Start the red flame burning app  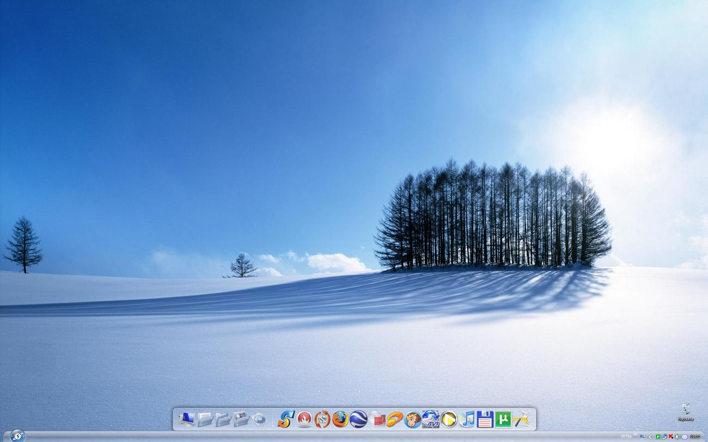304,419
